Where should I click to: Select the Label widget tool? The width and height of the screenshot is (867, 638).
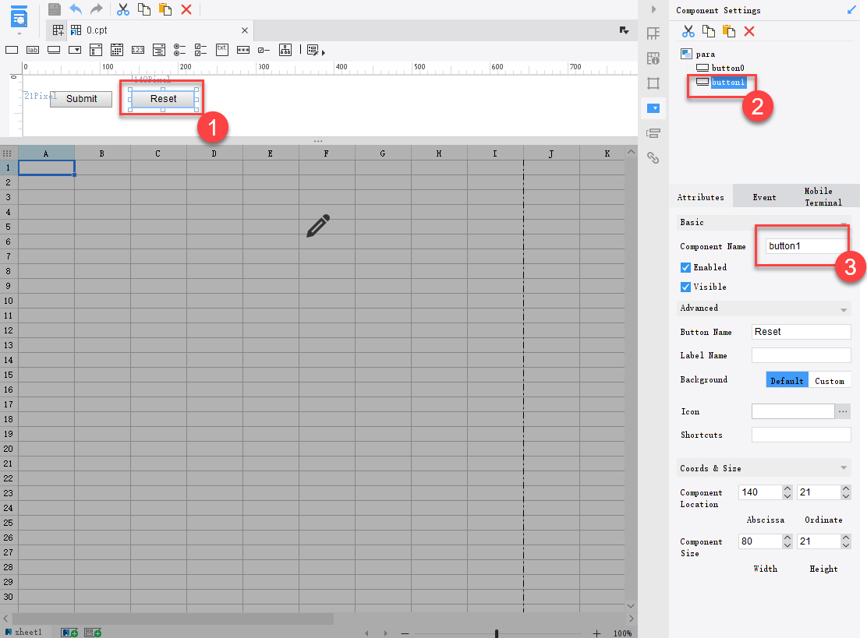pos(32,49)
